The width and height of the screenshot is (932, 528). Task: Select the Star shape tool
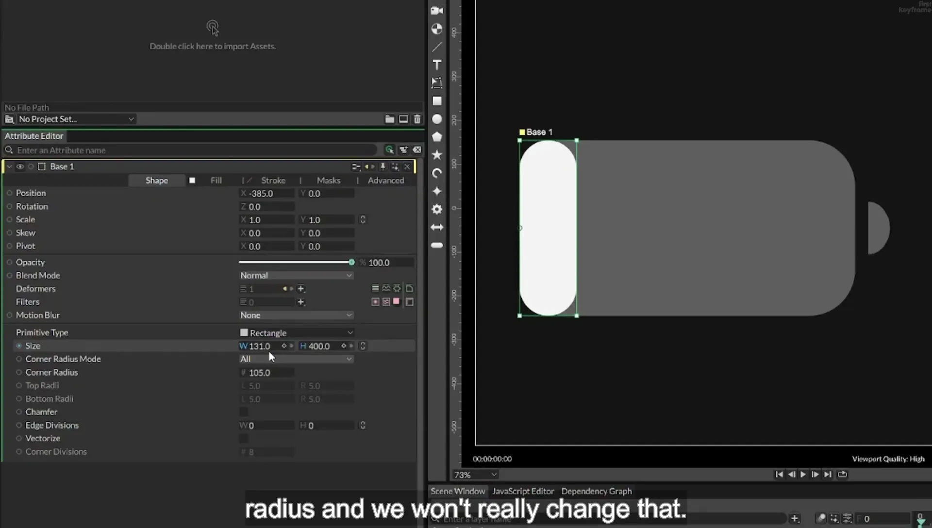(x=437, y=155)
